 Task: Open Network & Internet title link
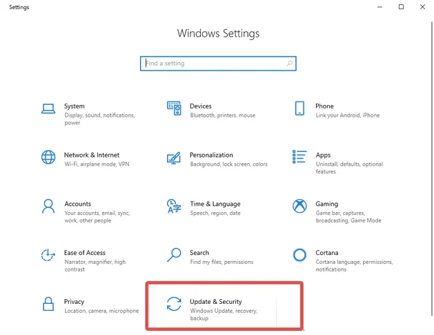tap(92, 155)
